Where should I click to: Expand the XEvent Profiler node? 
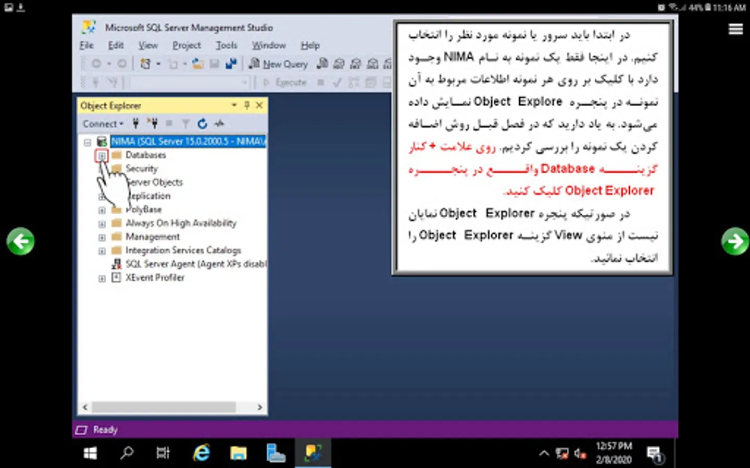coord(102,278)
